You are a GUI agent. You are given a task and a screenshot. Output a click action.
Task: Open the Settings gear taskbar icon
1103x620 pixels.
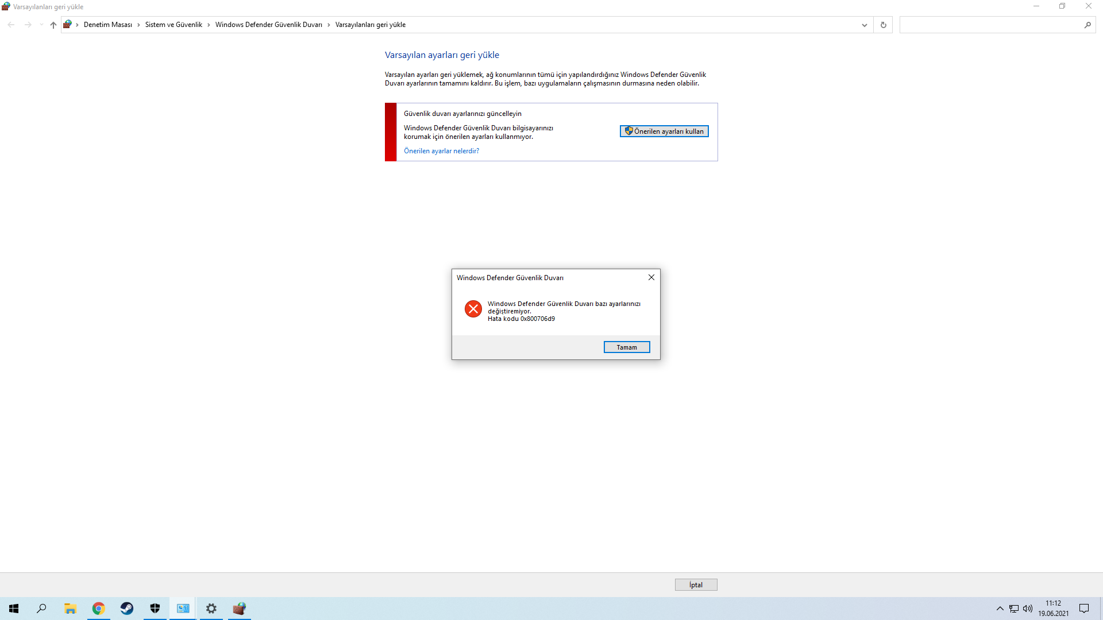click(x=211, y=609)
